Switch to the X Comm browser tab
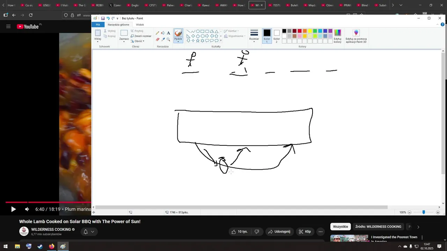This screenshot has width=447, height=251. point(115,5)
